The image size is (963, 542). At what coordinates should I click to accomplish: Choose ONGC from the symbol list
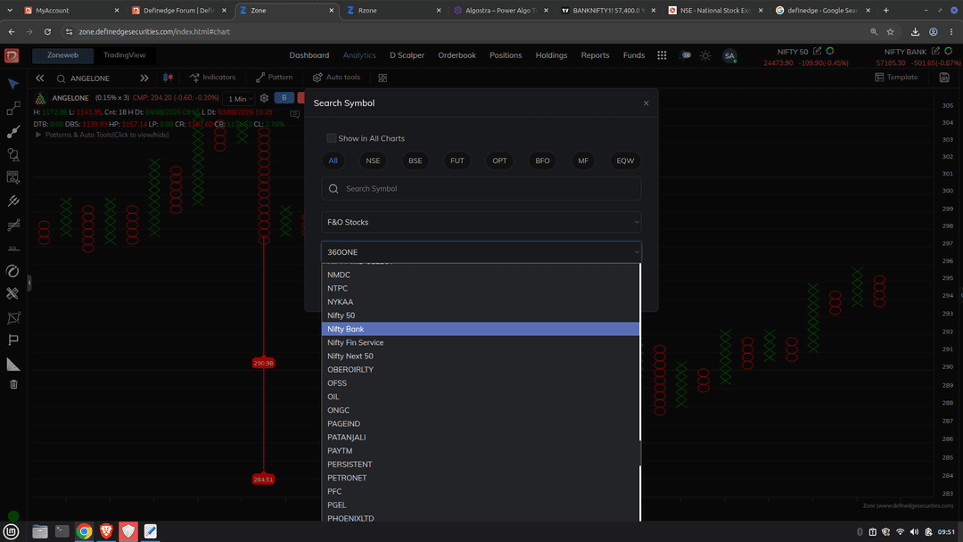tap(481, 410)
